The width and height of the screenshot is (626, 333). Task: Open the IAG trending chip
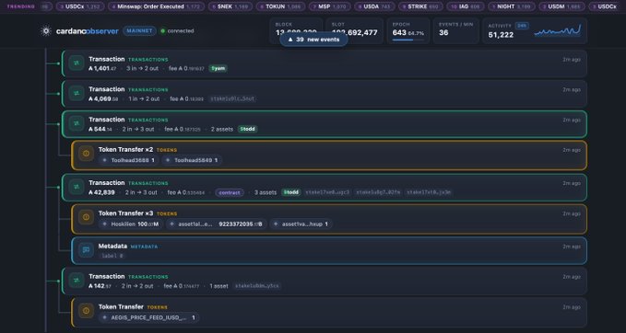[466, 6]
